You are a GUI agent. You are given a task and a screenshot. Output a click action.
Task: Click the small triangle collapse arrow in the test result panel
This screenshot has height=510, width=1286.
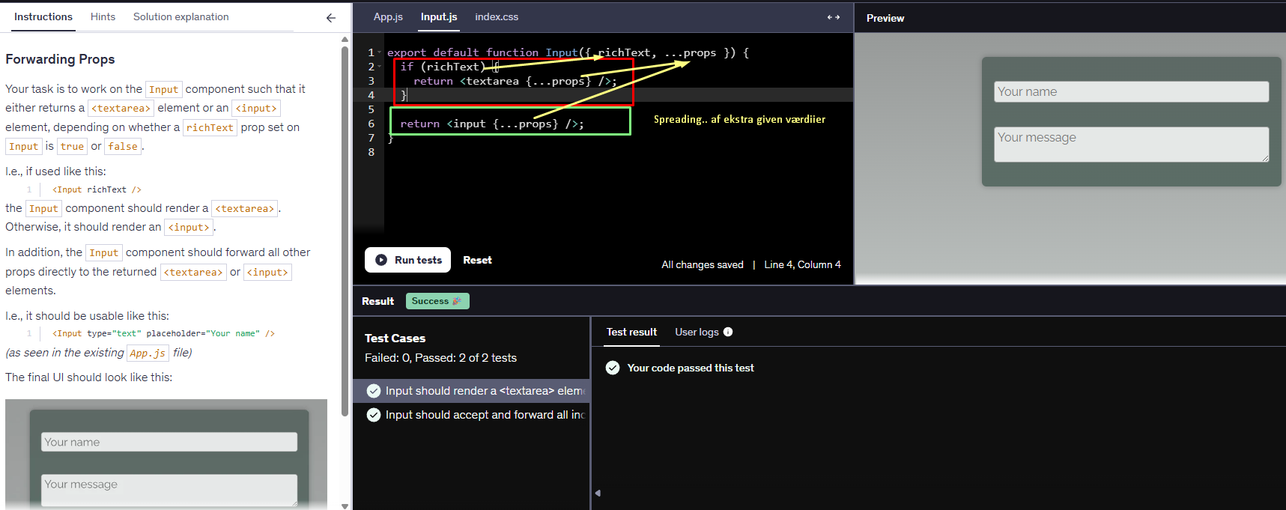[598, 493]
